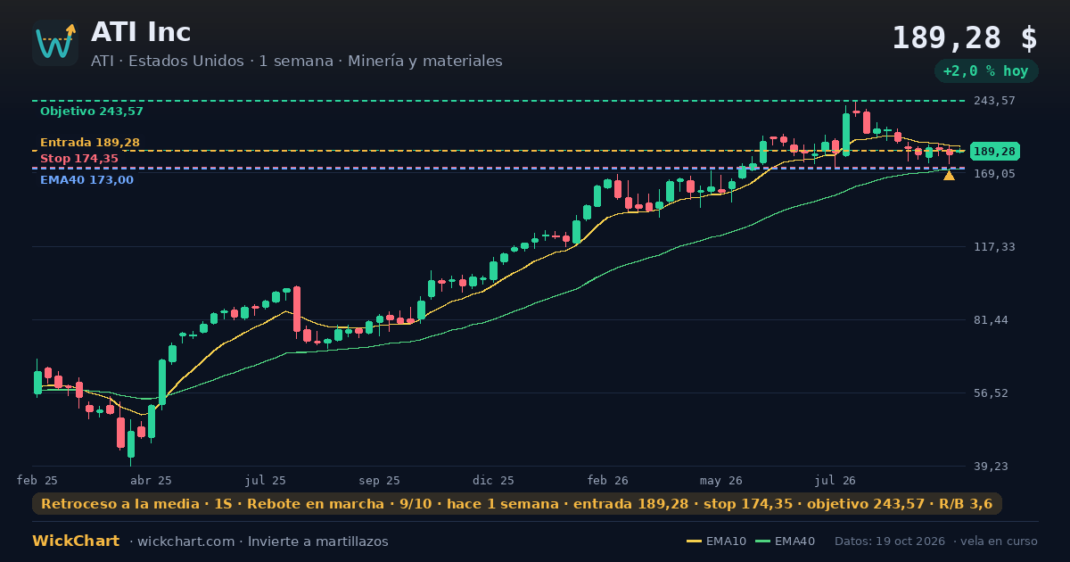This screenshot has width=1070, height=562.
Task: Click the green 189,28 current price tag on the axis
Action: click(x=995, y=152)
